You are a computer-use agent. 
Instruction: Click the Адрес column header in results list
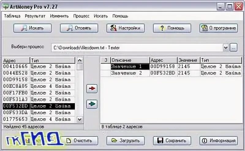point(16,60)
